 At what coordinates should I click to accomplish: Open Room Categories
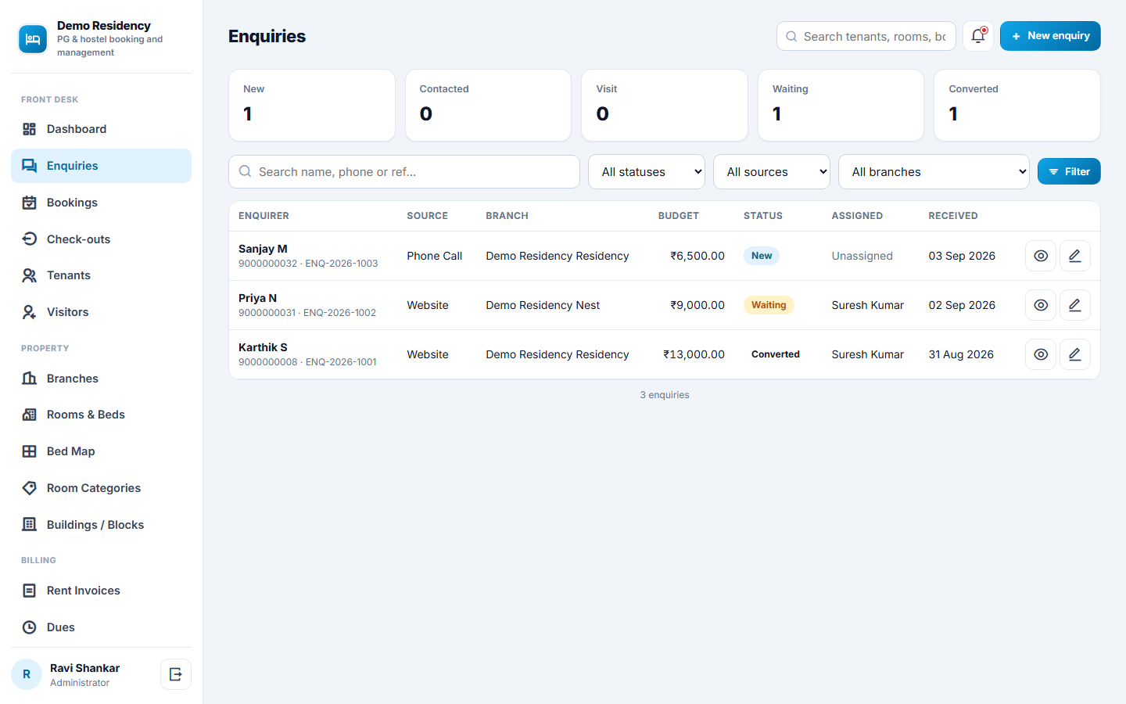[x=101, y=488]
